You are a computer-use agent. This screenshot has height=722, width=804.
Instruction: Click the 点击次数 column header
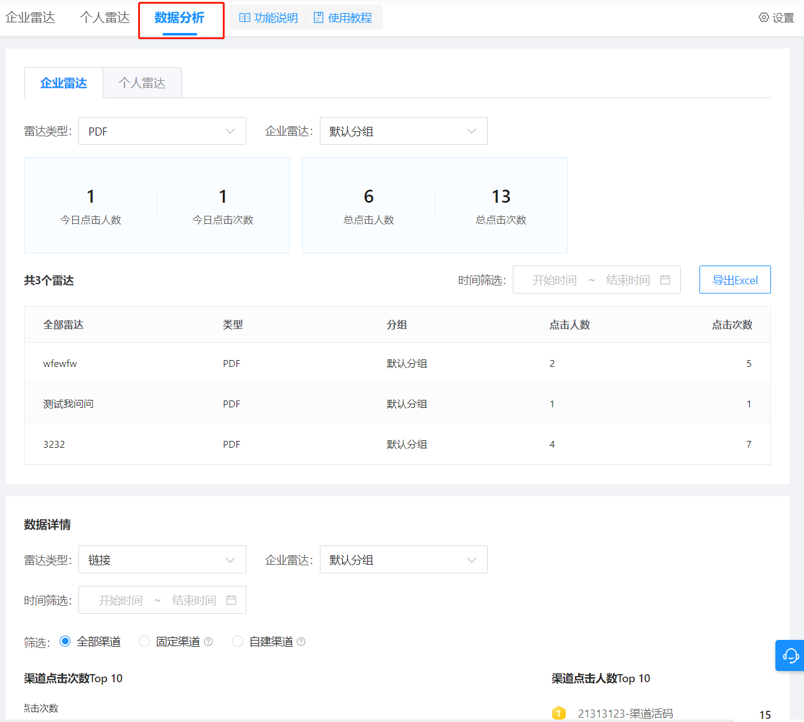[732, 325]
